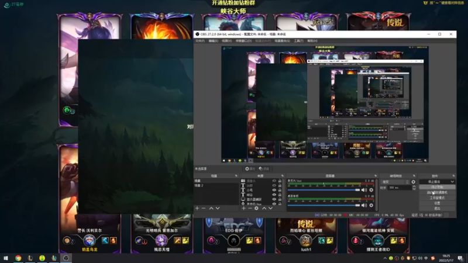Expand the 停止推流 dropdown arrow
Viewport: 468px width, 263px height.
(x=452, y=182)
